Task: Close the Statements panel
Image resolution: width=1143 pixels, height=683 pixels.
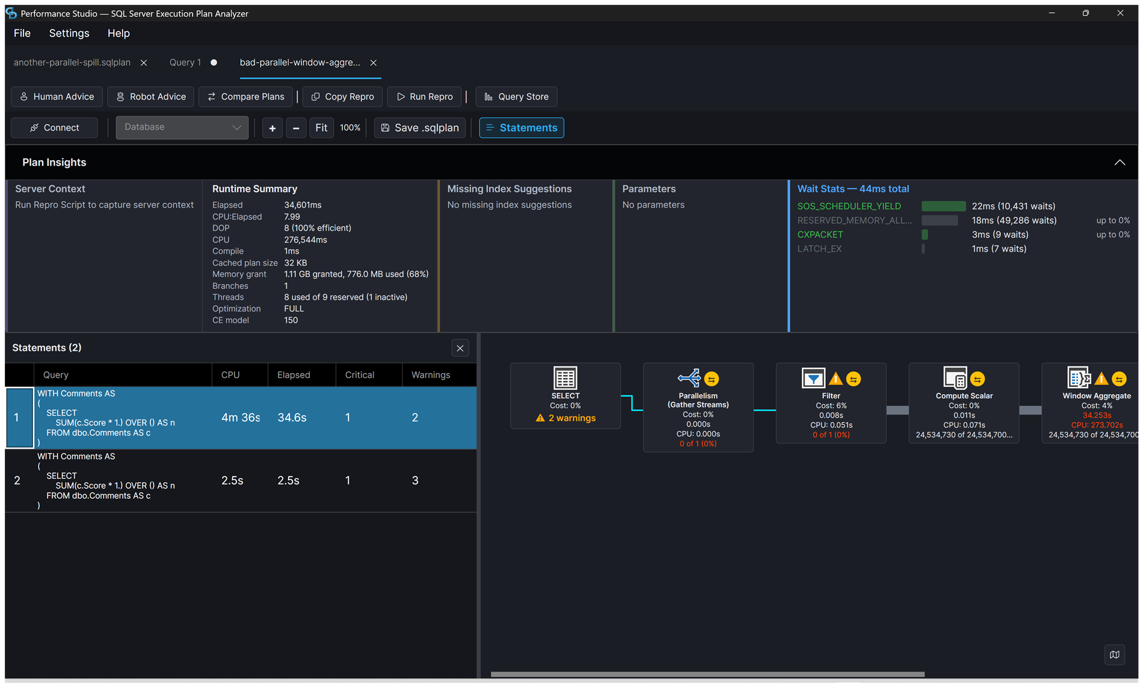Action: click(x=460, y=348)
